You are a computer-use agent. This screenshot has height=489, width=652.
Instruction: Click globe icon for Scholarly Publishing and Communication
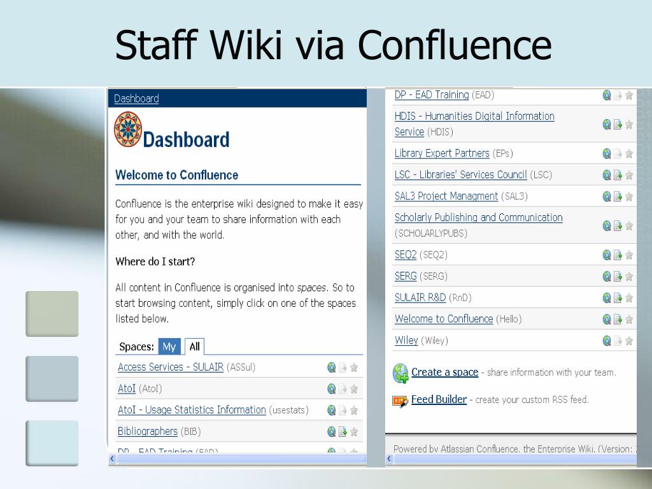[607, 226]
